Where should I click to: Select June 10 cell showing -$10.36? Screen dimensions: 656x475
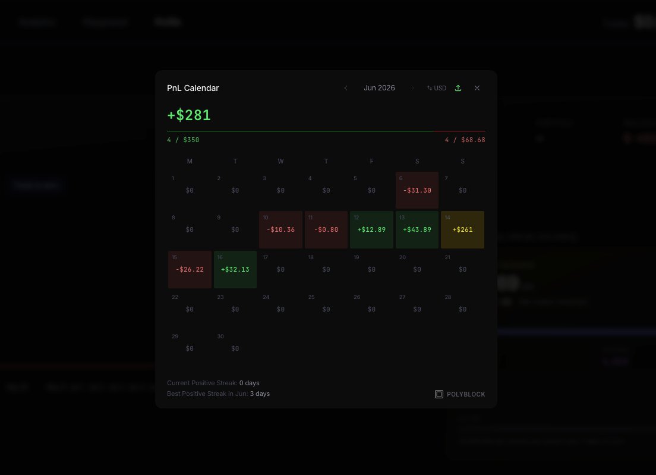point(280,229)
